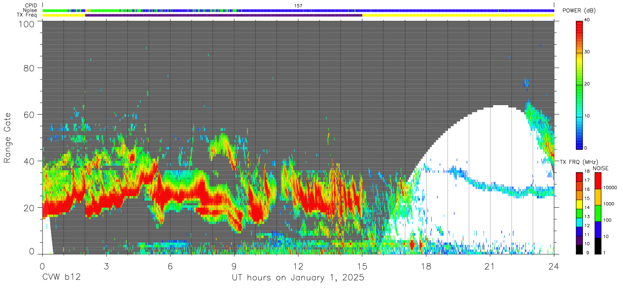The height and width of the screenshot is (288, 623).
Task: Click the Noise strip above the plot
Action: point(298,10)
